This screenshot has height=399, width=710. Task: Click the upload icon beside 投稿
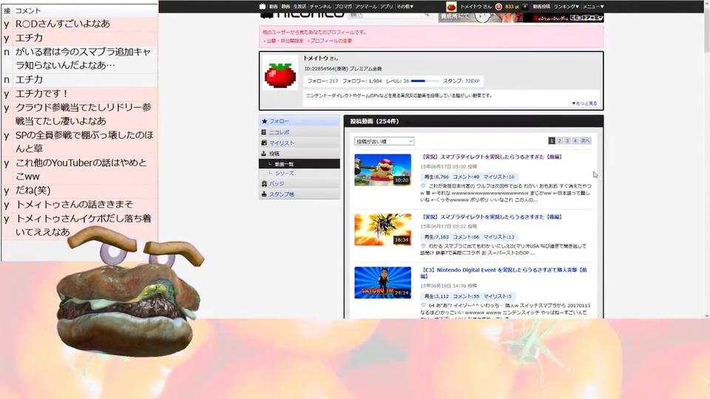264,154
